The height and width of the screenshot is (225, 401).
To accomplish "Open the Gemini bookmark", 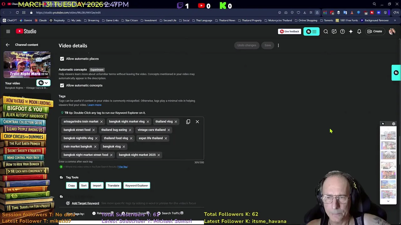I will [25, 20].
